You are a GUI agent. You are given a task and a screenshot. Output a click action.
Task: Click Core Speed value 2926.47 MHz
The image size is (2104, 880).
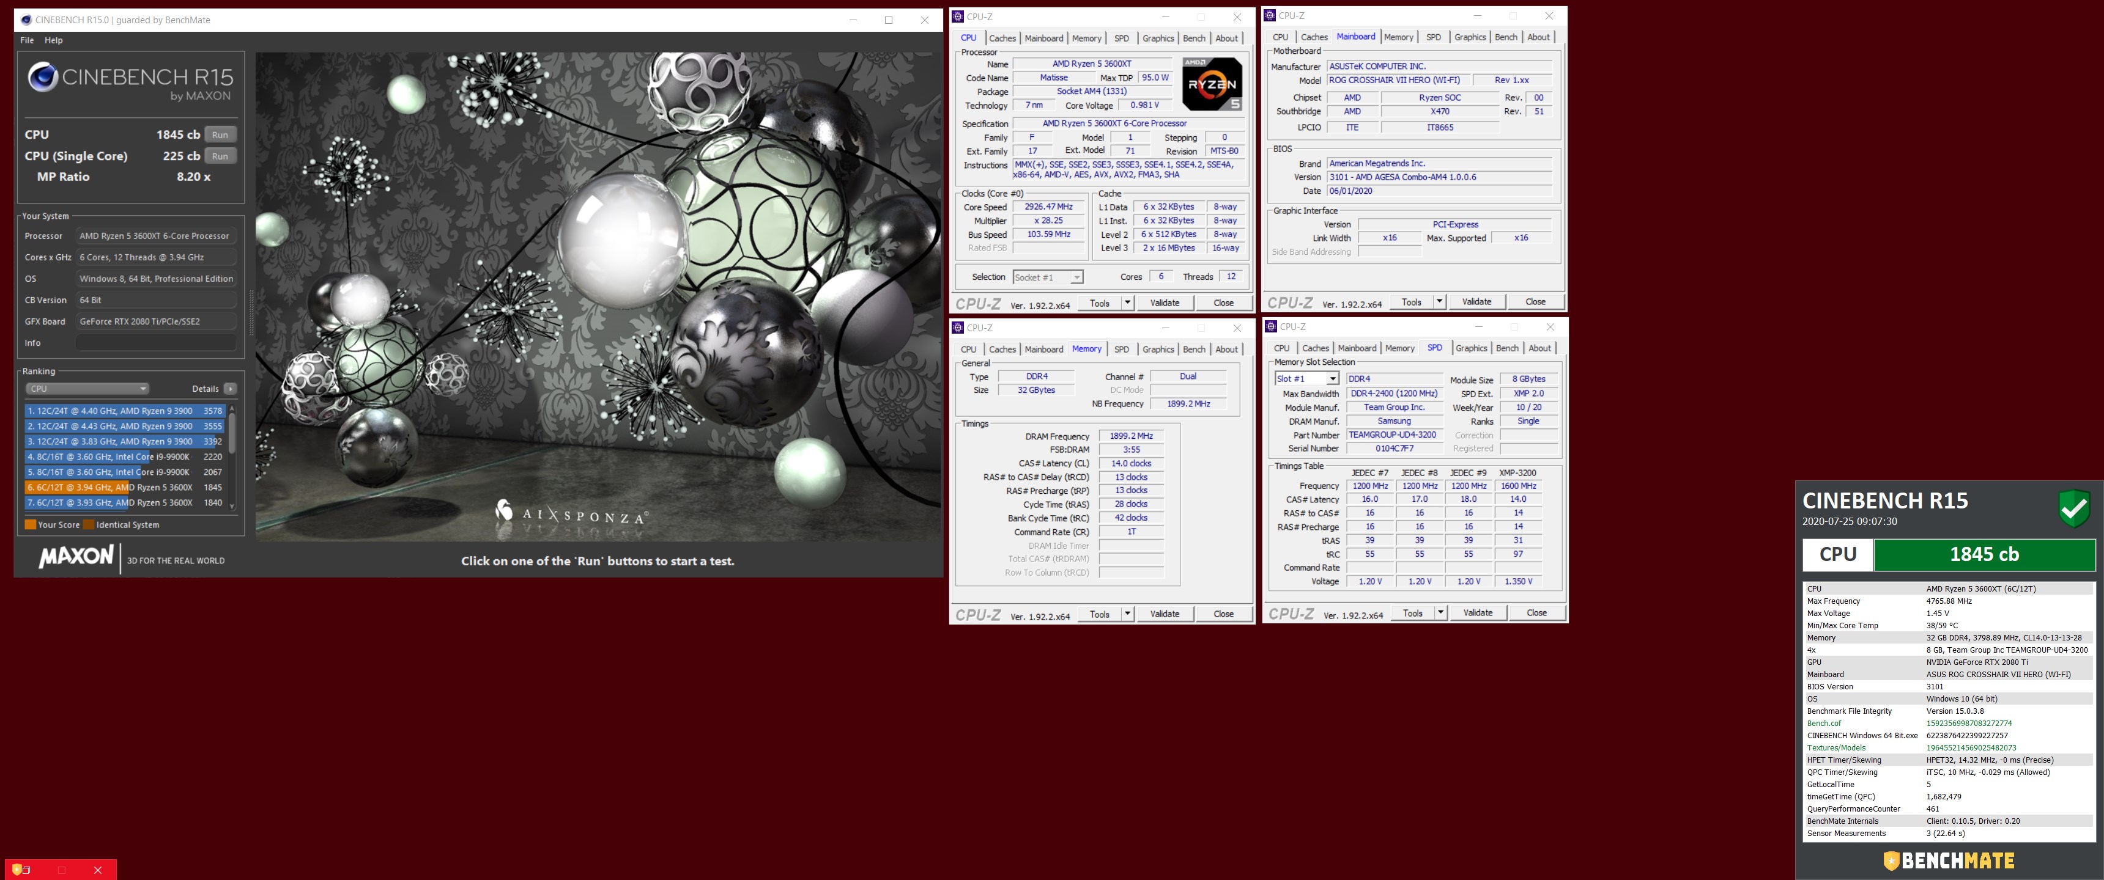[x=1049, y=207]
